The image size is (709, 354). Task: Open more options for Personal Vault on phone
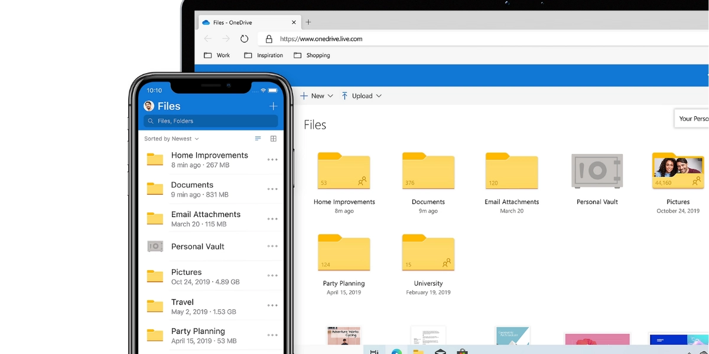click(x=272, y=247)
